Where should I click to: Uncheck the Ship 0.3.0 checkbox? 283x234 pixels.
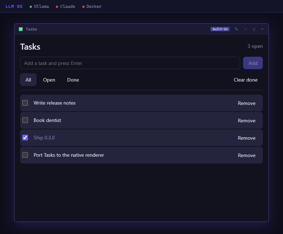click(25, 138)
